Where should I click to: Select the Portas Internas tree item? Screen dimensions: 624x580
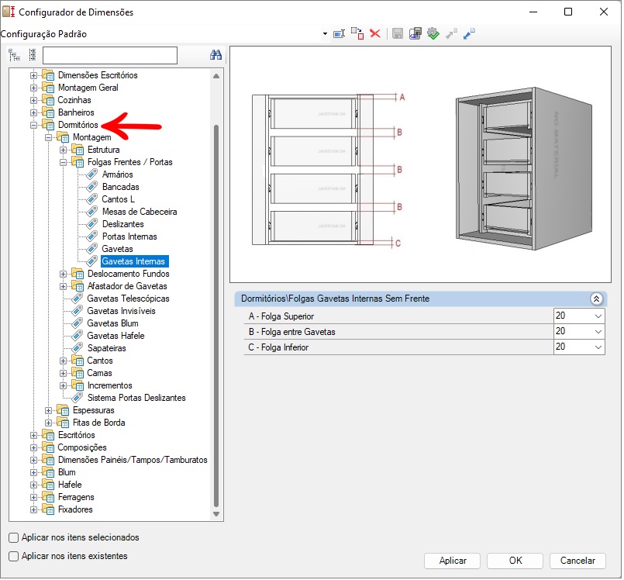129,236
